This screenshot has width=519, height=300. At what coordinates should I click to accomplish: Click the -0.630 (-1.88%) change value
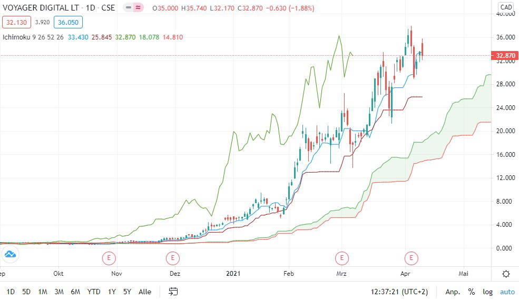tap(291, 8)
